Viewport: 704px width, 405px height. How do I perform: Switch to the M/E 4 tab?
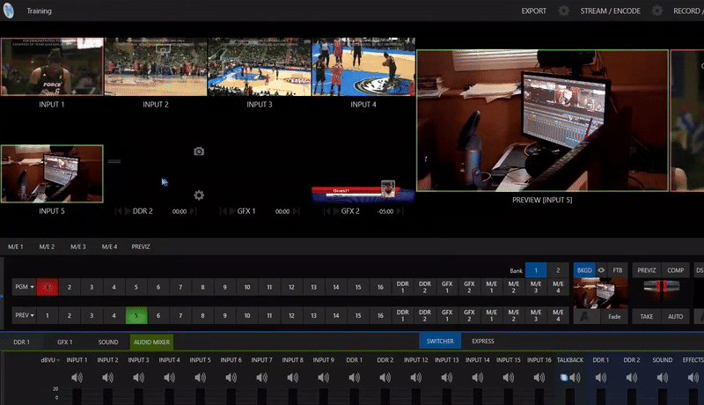pos(109,247)
